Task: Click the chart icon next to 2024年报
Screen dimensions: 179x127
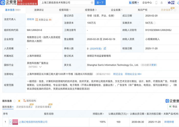Action: pyautogui.click(x=105, y=48)
